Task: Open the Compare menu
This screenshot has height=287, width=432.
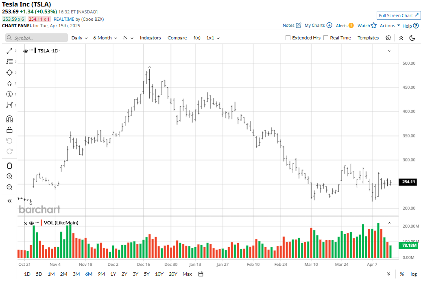Action: [177, 38]
